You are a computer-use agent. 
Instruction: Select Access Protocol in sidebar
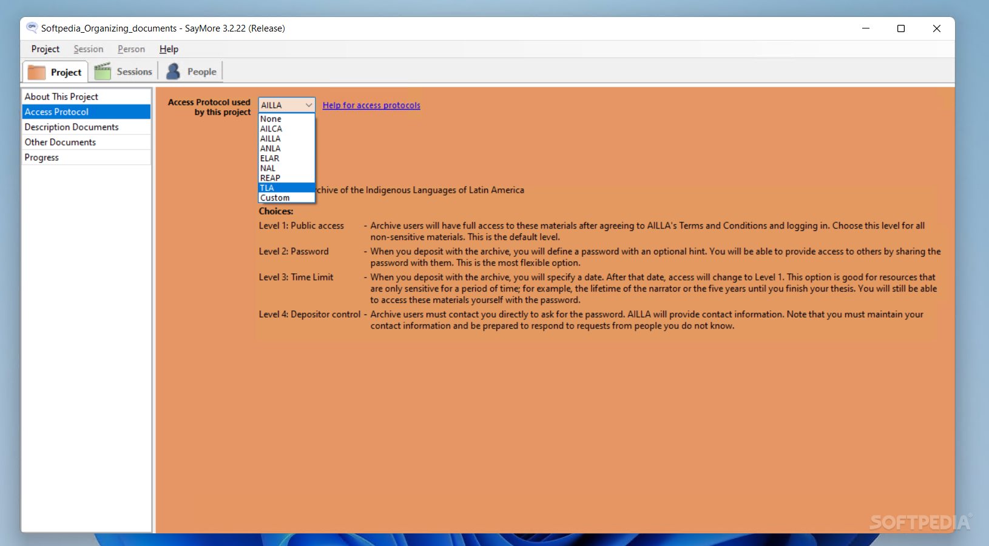pos(86,112)
